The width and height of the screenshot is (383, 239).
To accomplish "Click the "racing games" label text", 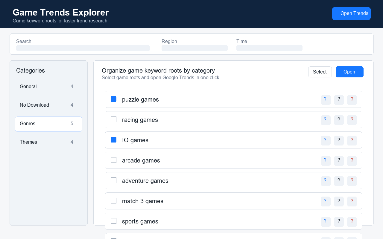I will [x=140, y=120].
